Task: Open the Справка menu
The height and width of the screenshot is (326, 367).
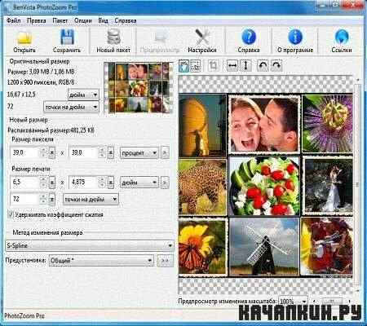Action: (x=126, y=20)
